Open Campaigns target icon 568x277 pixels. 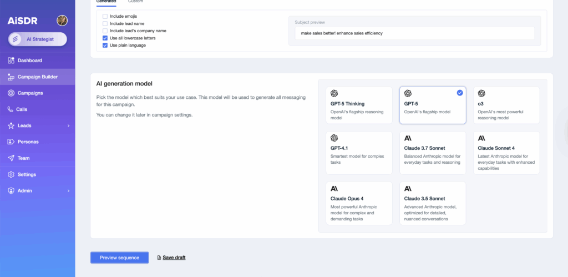click(x=11, y=93)
